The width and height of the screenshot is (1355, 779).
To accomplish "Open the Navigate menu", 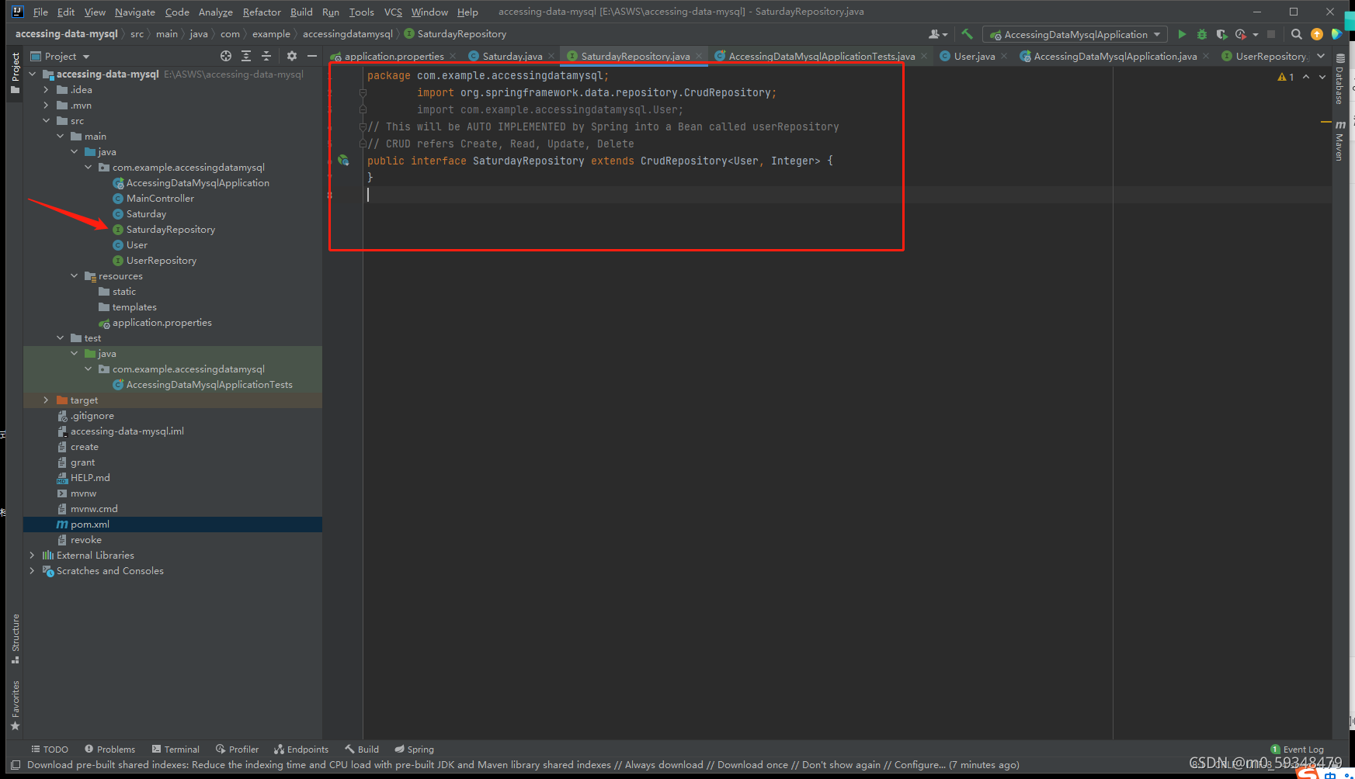I will tap(134, 12).
